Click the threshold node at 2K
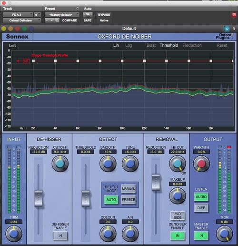 (33, 61)
